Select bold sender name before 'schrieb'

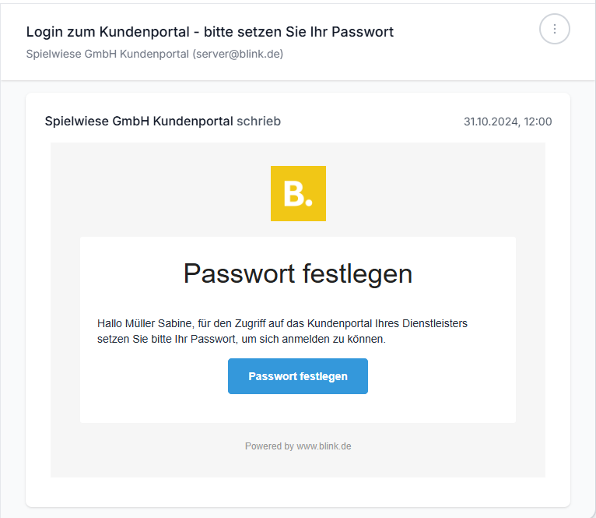(x=138, y=121)
